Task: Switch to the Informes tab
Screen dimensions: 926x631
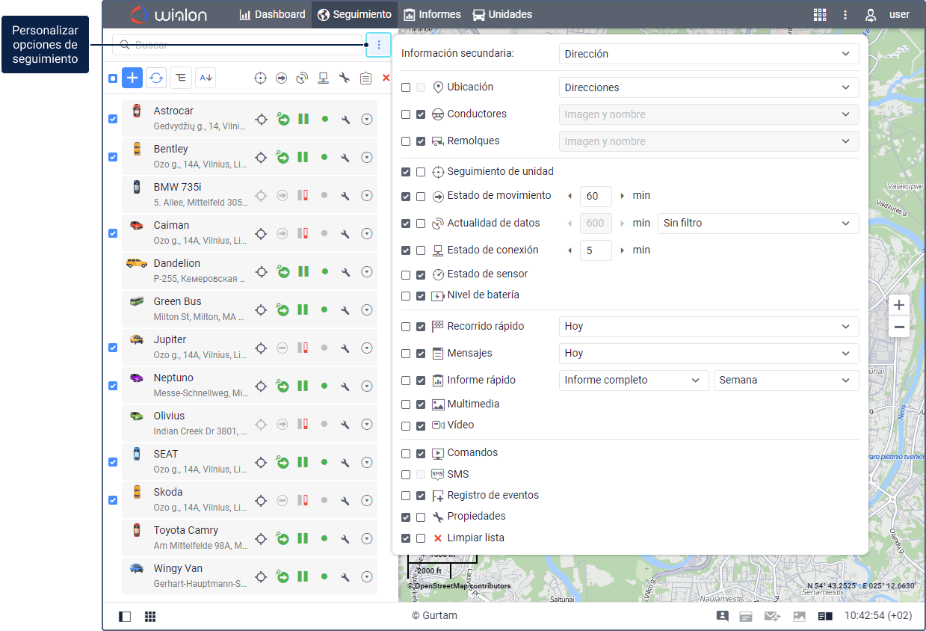Action: pos(432,14)
